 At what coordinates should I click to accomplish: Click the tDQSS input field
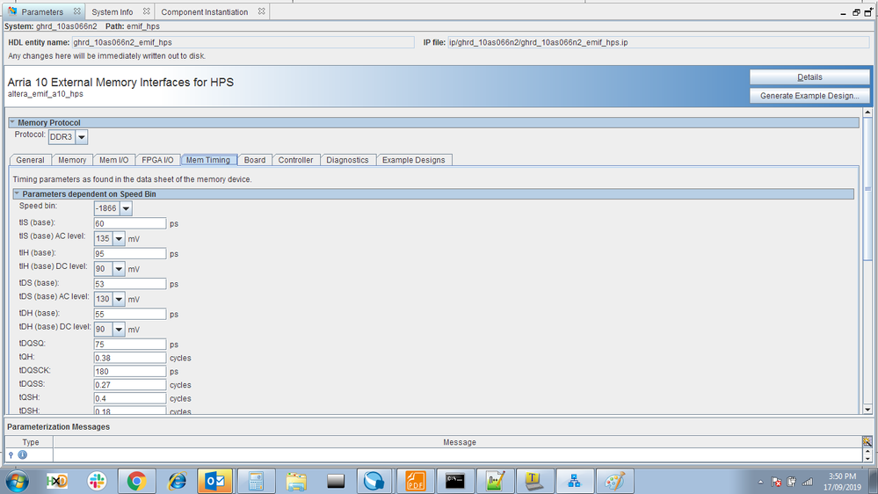[130, 385]
